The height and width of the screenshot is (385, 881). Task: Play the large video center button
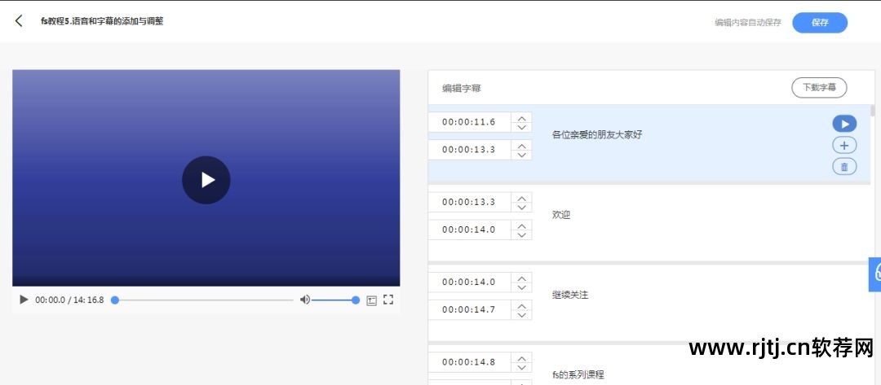[206, 180]
